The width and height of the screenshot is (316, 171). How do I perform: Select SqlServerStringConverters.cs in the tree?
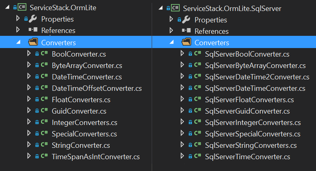pos(251,145)
